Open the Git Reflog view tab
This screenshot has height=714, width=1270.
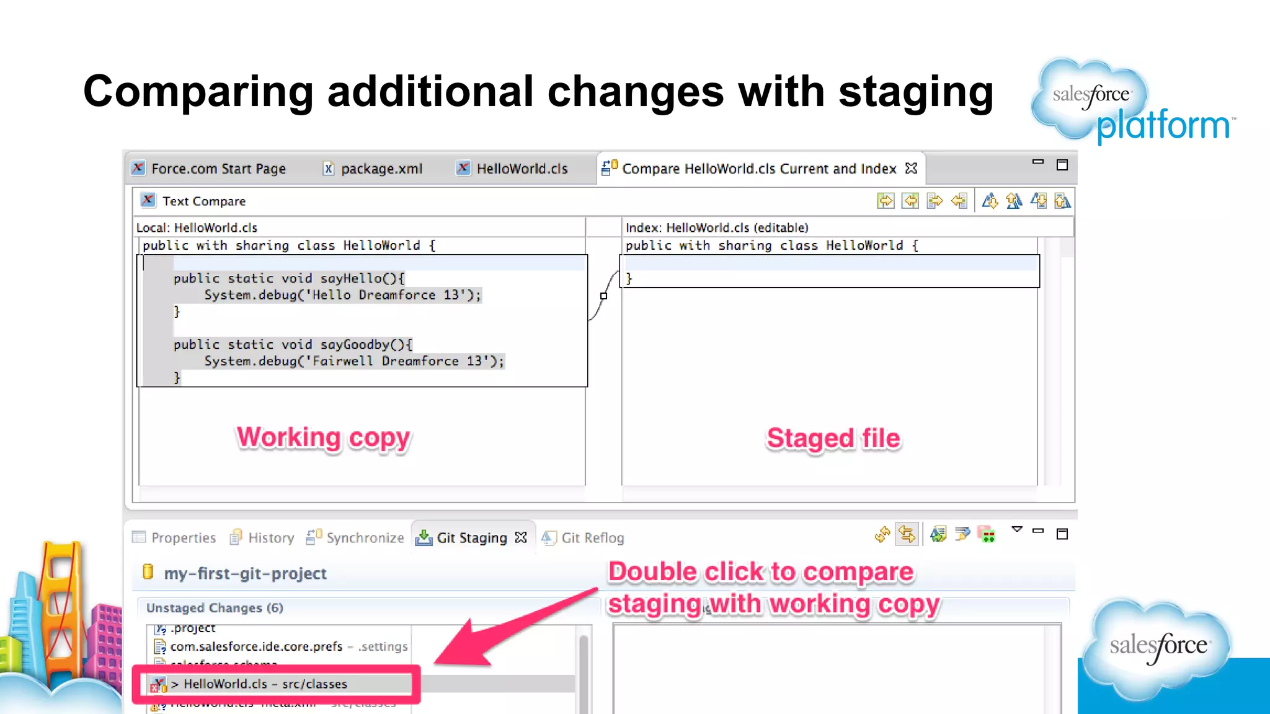(583, 537)
